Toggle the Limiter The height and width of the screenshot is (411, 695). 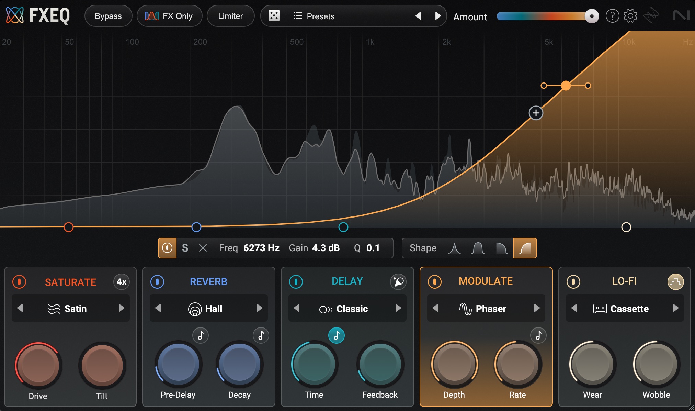230,16
